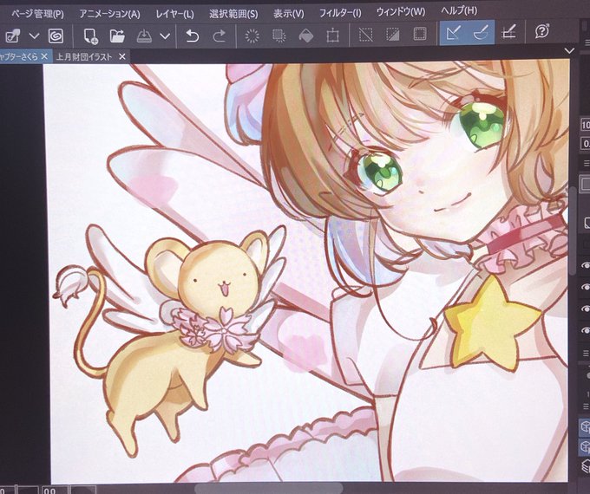Open the ヘルプ(H) menu
The width and height of the screenshot is (590, 494).
tap(459, 10)
